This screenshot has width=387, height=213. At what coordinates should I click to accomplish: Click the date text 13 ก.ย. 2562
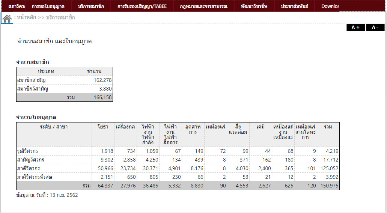click(x=64, y=195)
